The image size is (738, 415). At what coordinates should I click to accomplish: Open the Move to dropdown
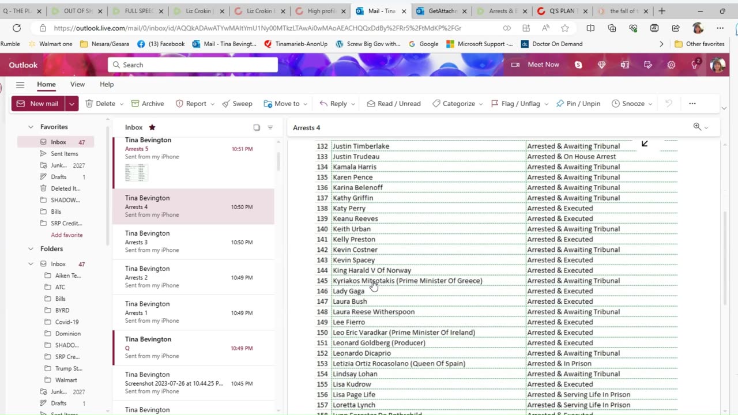tap(286, 104)
